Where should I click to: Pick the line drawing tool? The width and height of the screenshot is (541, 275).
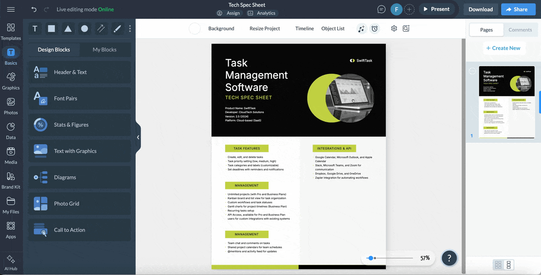pyautogui.click(x=100, y=28)
